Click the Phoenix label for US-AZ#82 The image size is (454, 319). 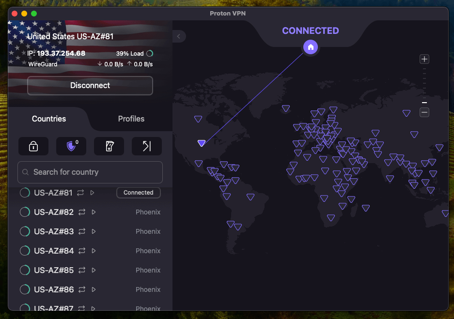[x=148, y=212]
